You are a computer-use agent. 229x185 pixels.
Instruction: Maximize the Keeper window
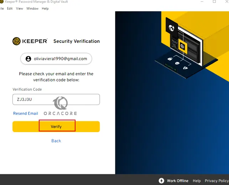tap(214, 1)
